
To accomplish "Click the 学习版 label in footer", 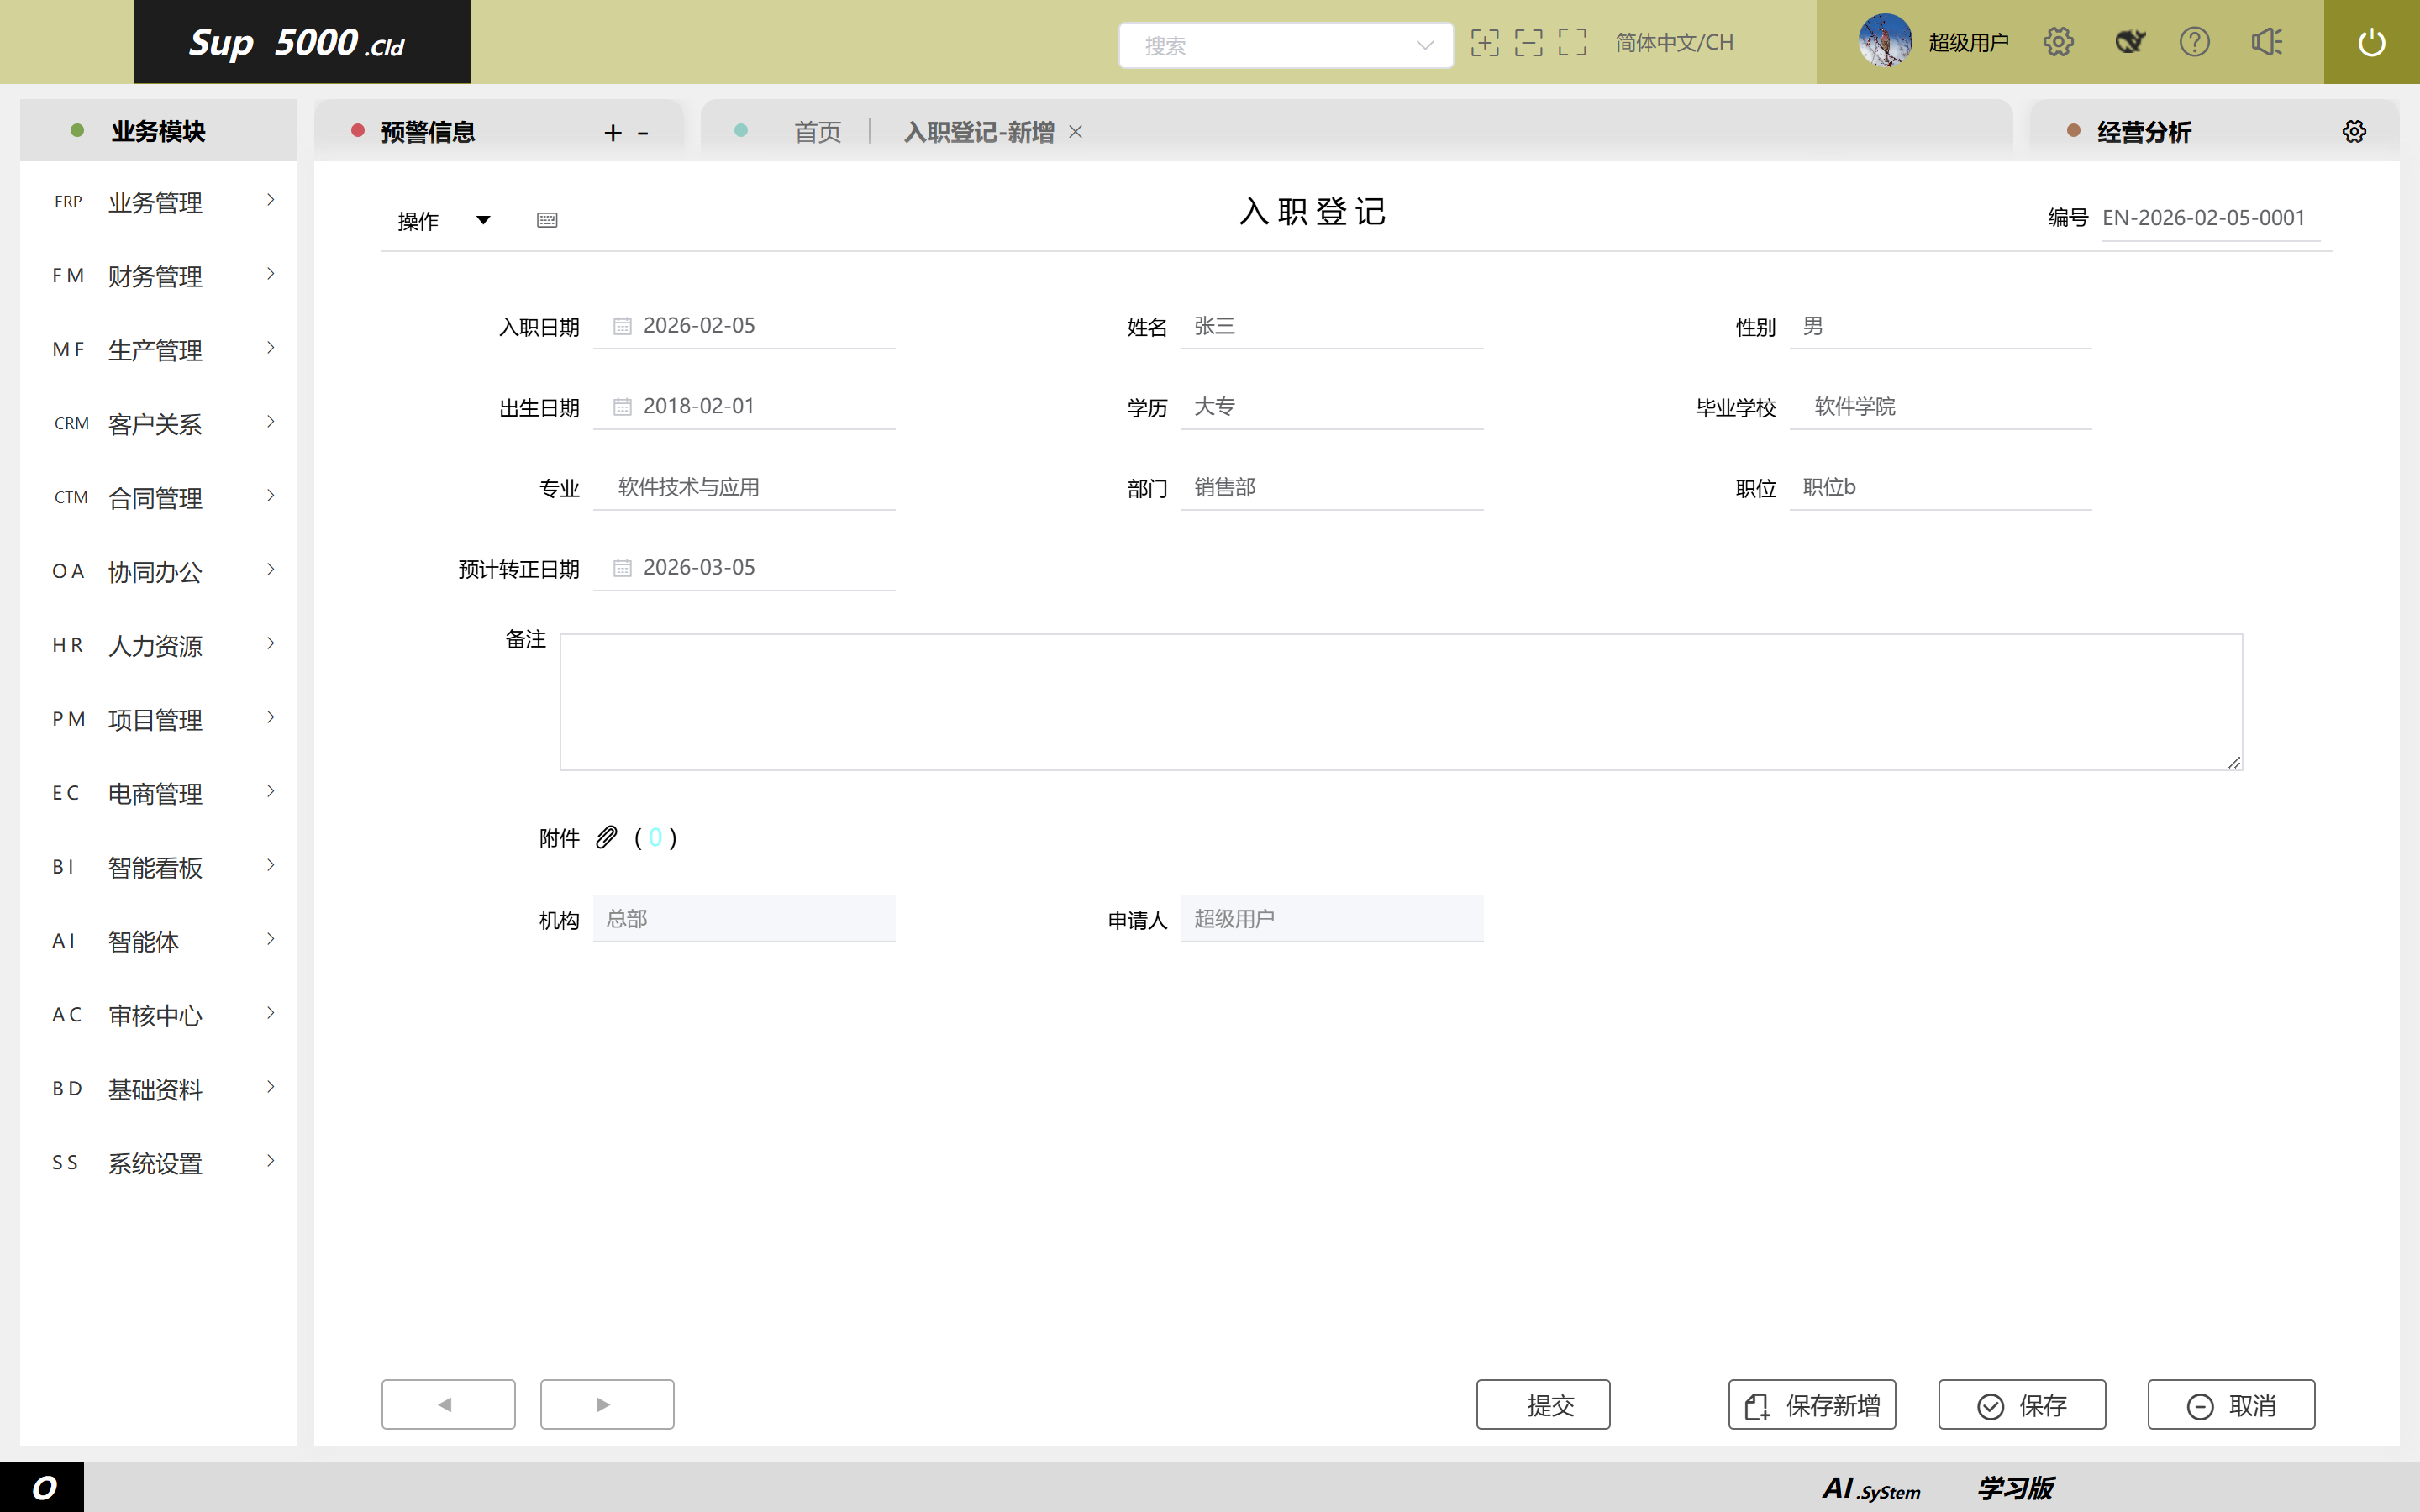I will [x=2016, y=1488].
